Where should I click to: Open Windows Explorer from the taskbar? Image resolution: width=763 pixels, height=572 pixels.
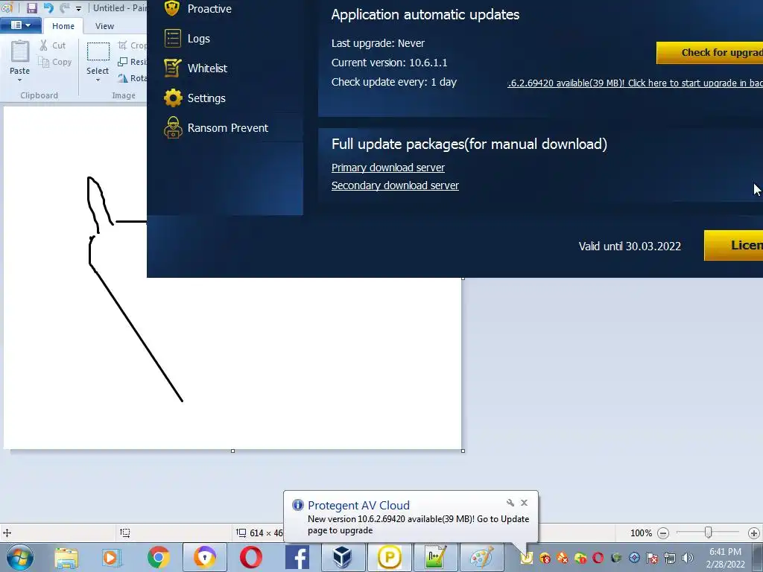[66, 557]
